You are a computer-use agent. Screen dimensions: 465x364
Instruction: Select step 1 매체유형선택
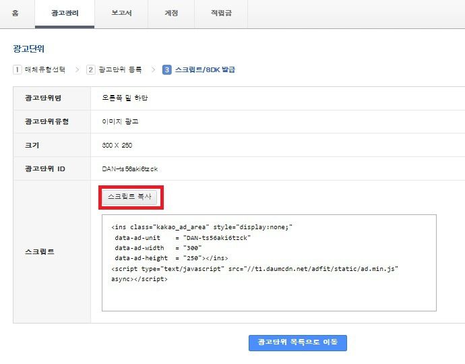[39, 69]
